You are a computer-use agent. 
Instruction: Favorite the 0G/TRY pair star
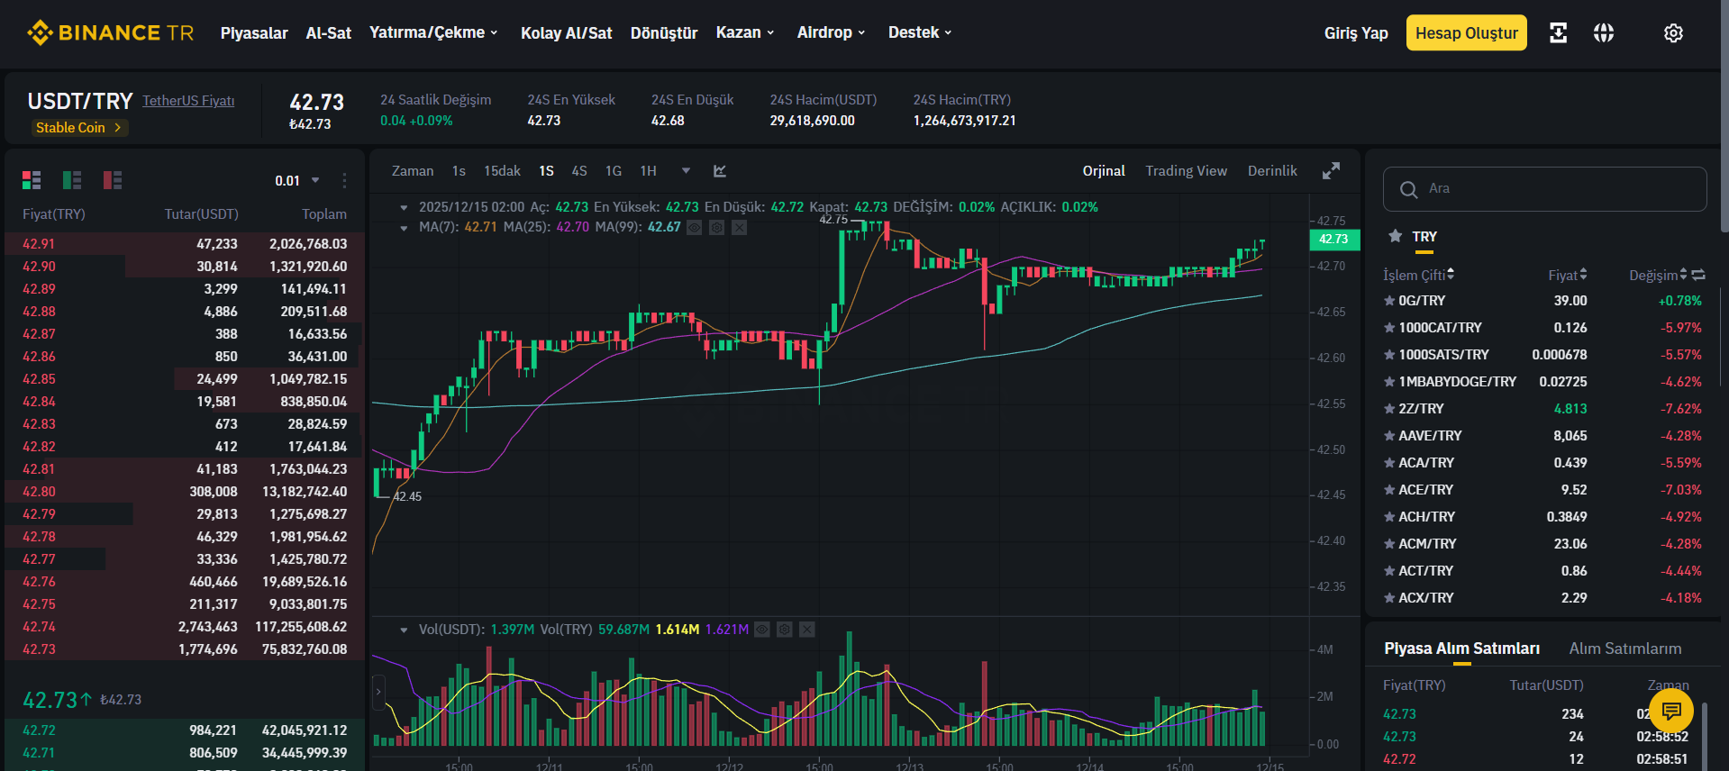(1389, 301)
